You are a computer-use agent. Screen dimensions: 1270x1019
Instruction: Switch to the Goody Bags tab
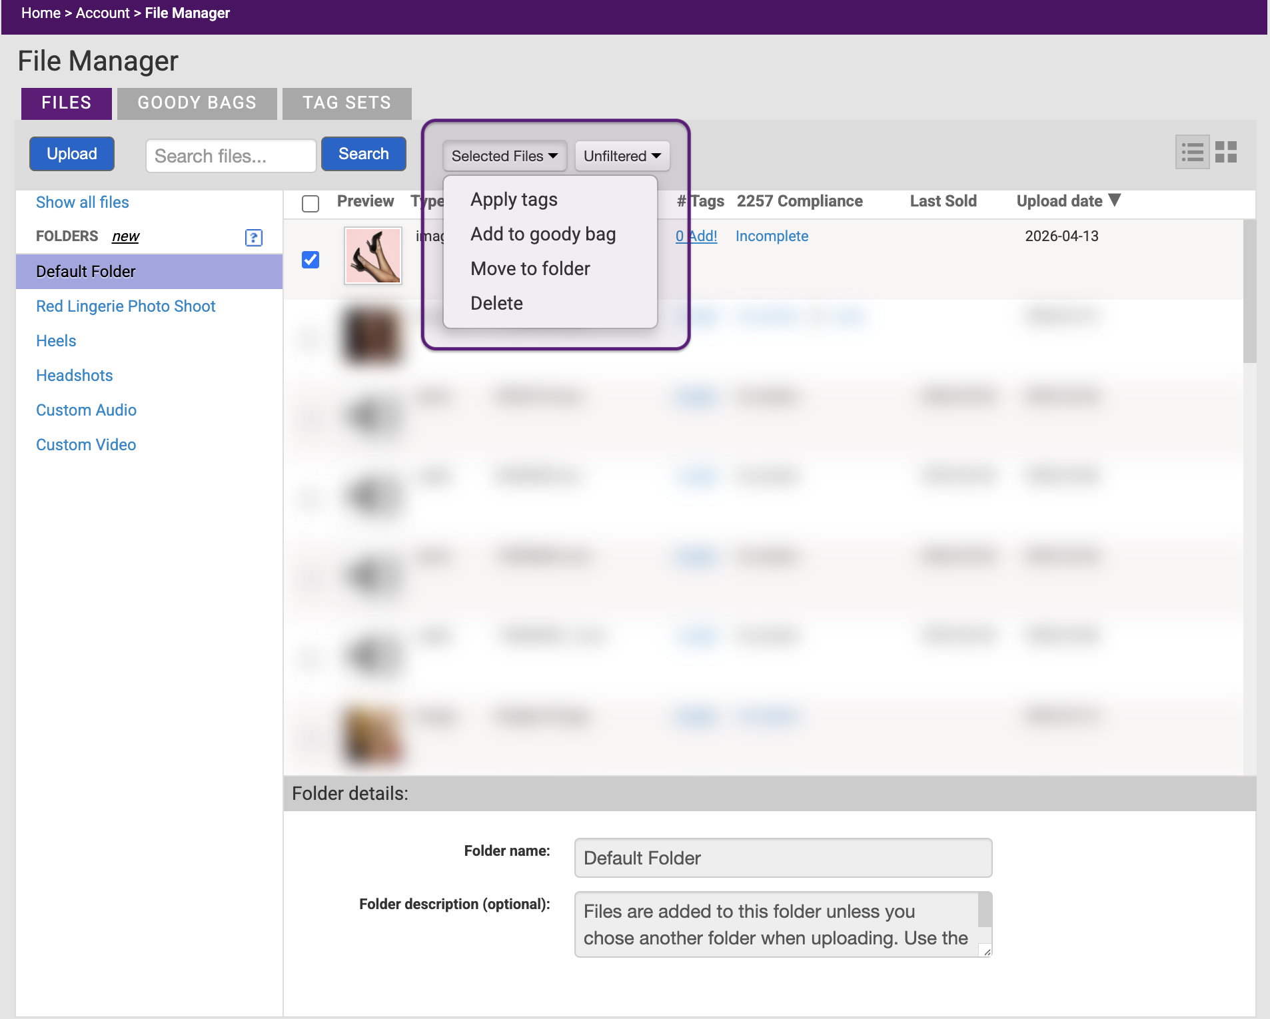click(x=197, y=103)
